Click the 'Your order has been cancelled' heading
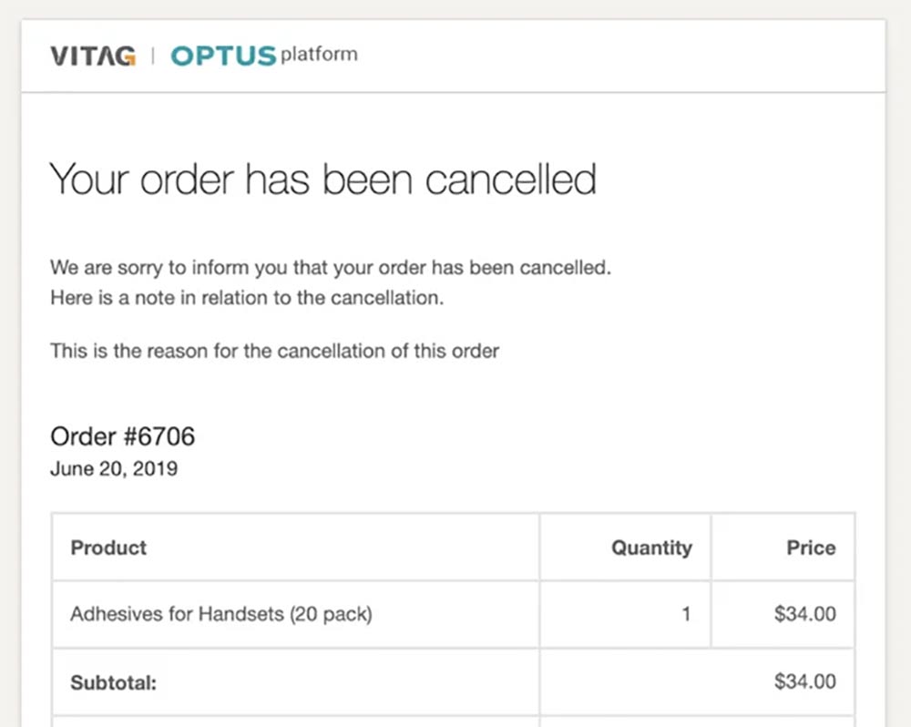Screen dimensions: 911x727 tap(322, 179)
